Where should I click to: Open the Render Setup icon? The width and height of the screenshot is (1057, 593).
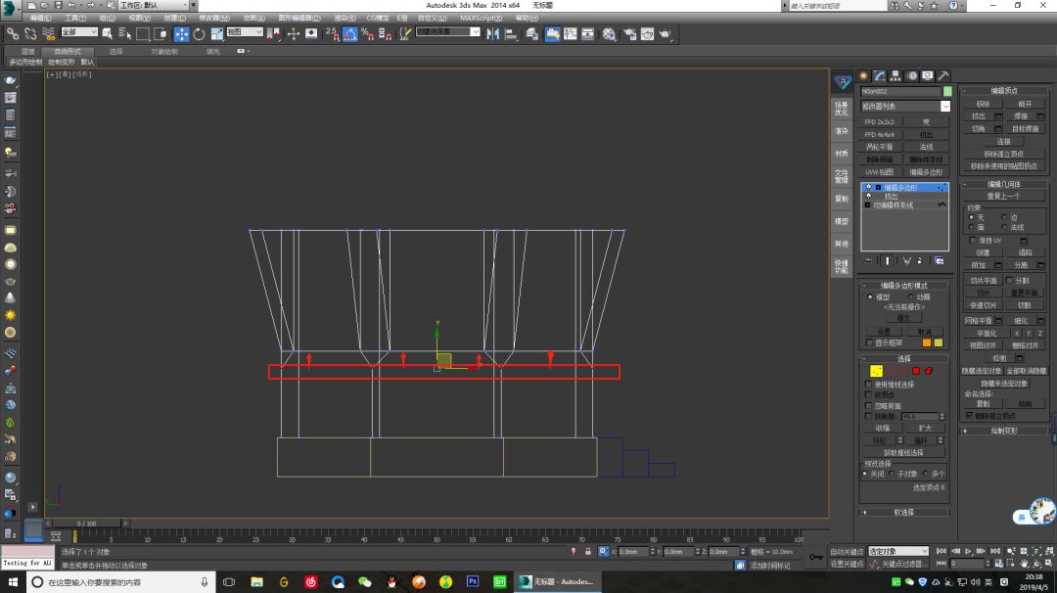629,33
